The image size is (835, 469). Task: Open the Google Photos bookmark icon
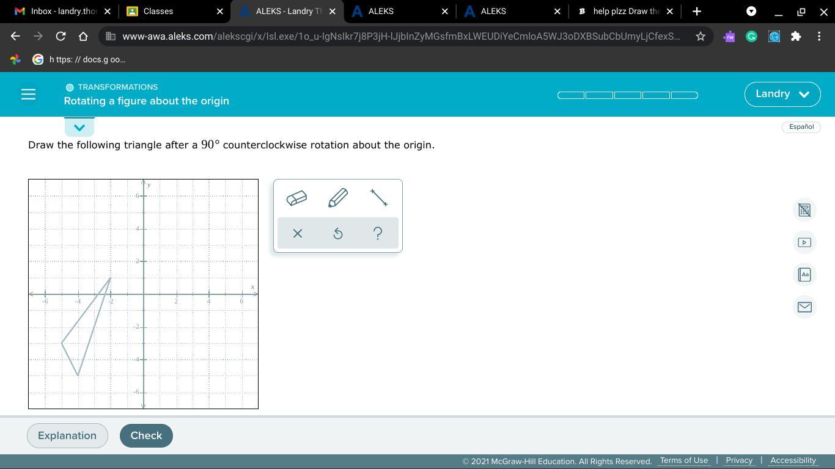[15, 59]
